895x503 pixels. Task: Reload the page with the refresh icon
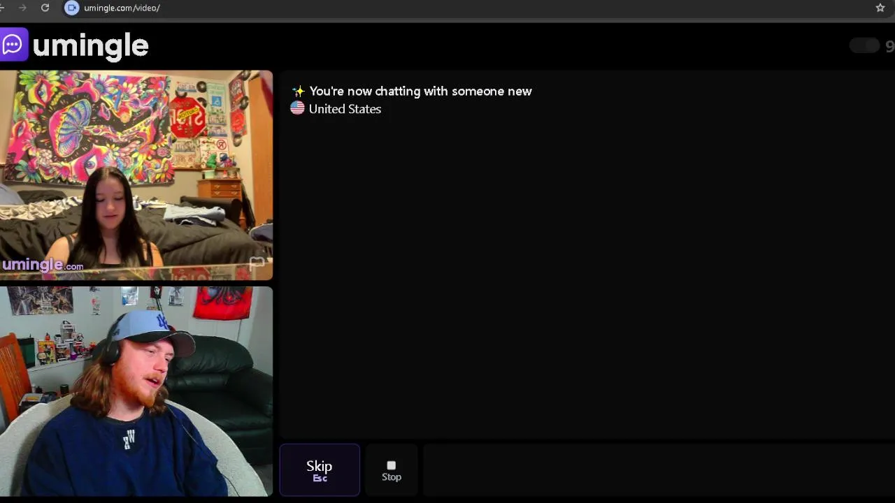pyautogui.click(x=45, y=8)
